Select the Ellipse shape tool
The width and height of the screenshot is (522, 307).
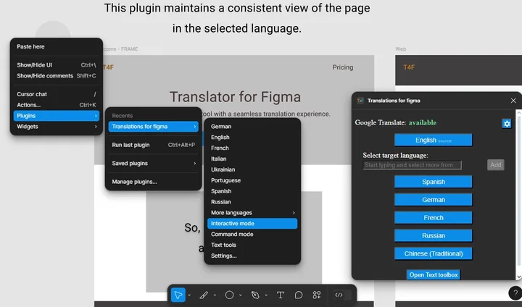click(x=229, y=295)
